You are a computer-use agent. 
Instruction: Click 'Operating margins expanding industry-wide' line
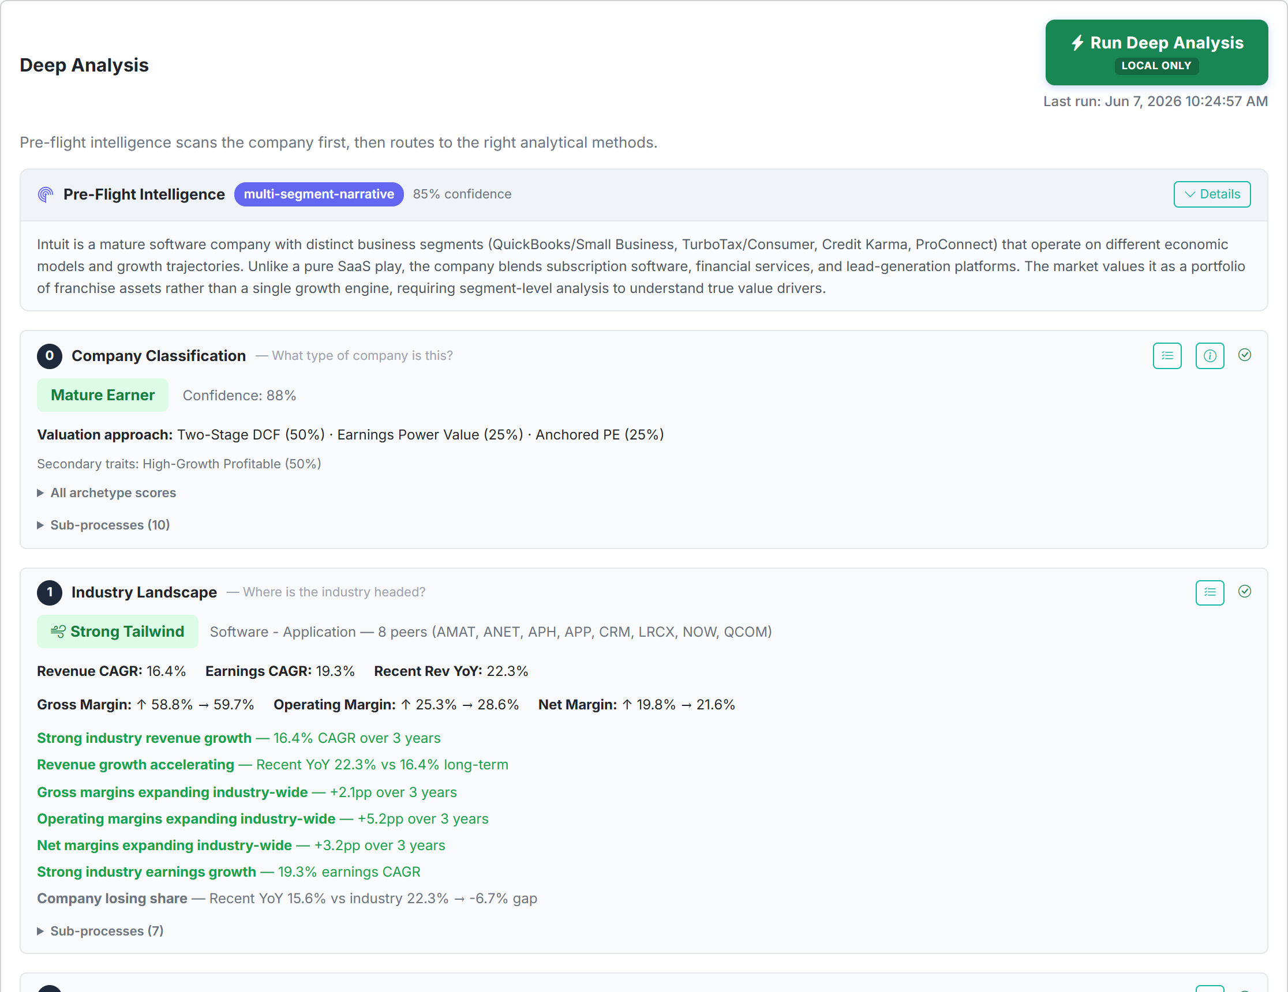tap(263, 819)
